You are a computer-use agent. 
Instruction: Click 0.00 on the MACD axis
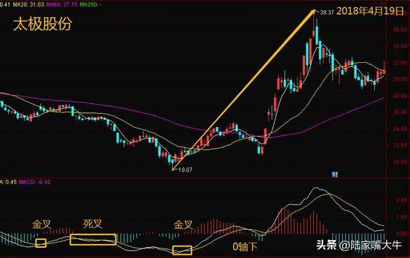402,234
